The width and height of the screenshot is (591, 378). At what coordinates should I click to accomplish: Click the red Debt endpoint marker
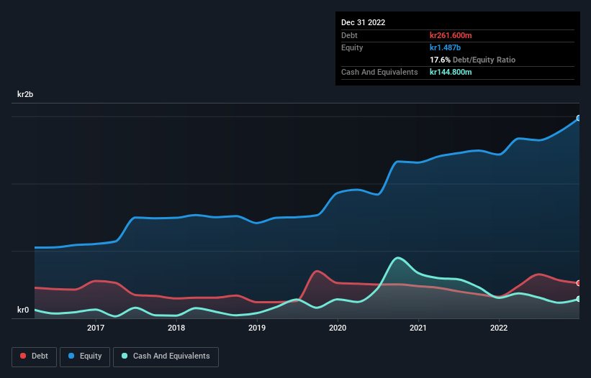tap(579, 283)
